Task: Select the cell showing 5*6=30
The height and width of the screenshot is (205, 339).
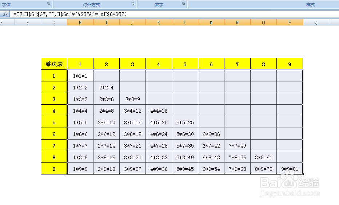Action: click(185, 134)
